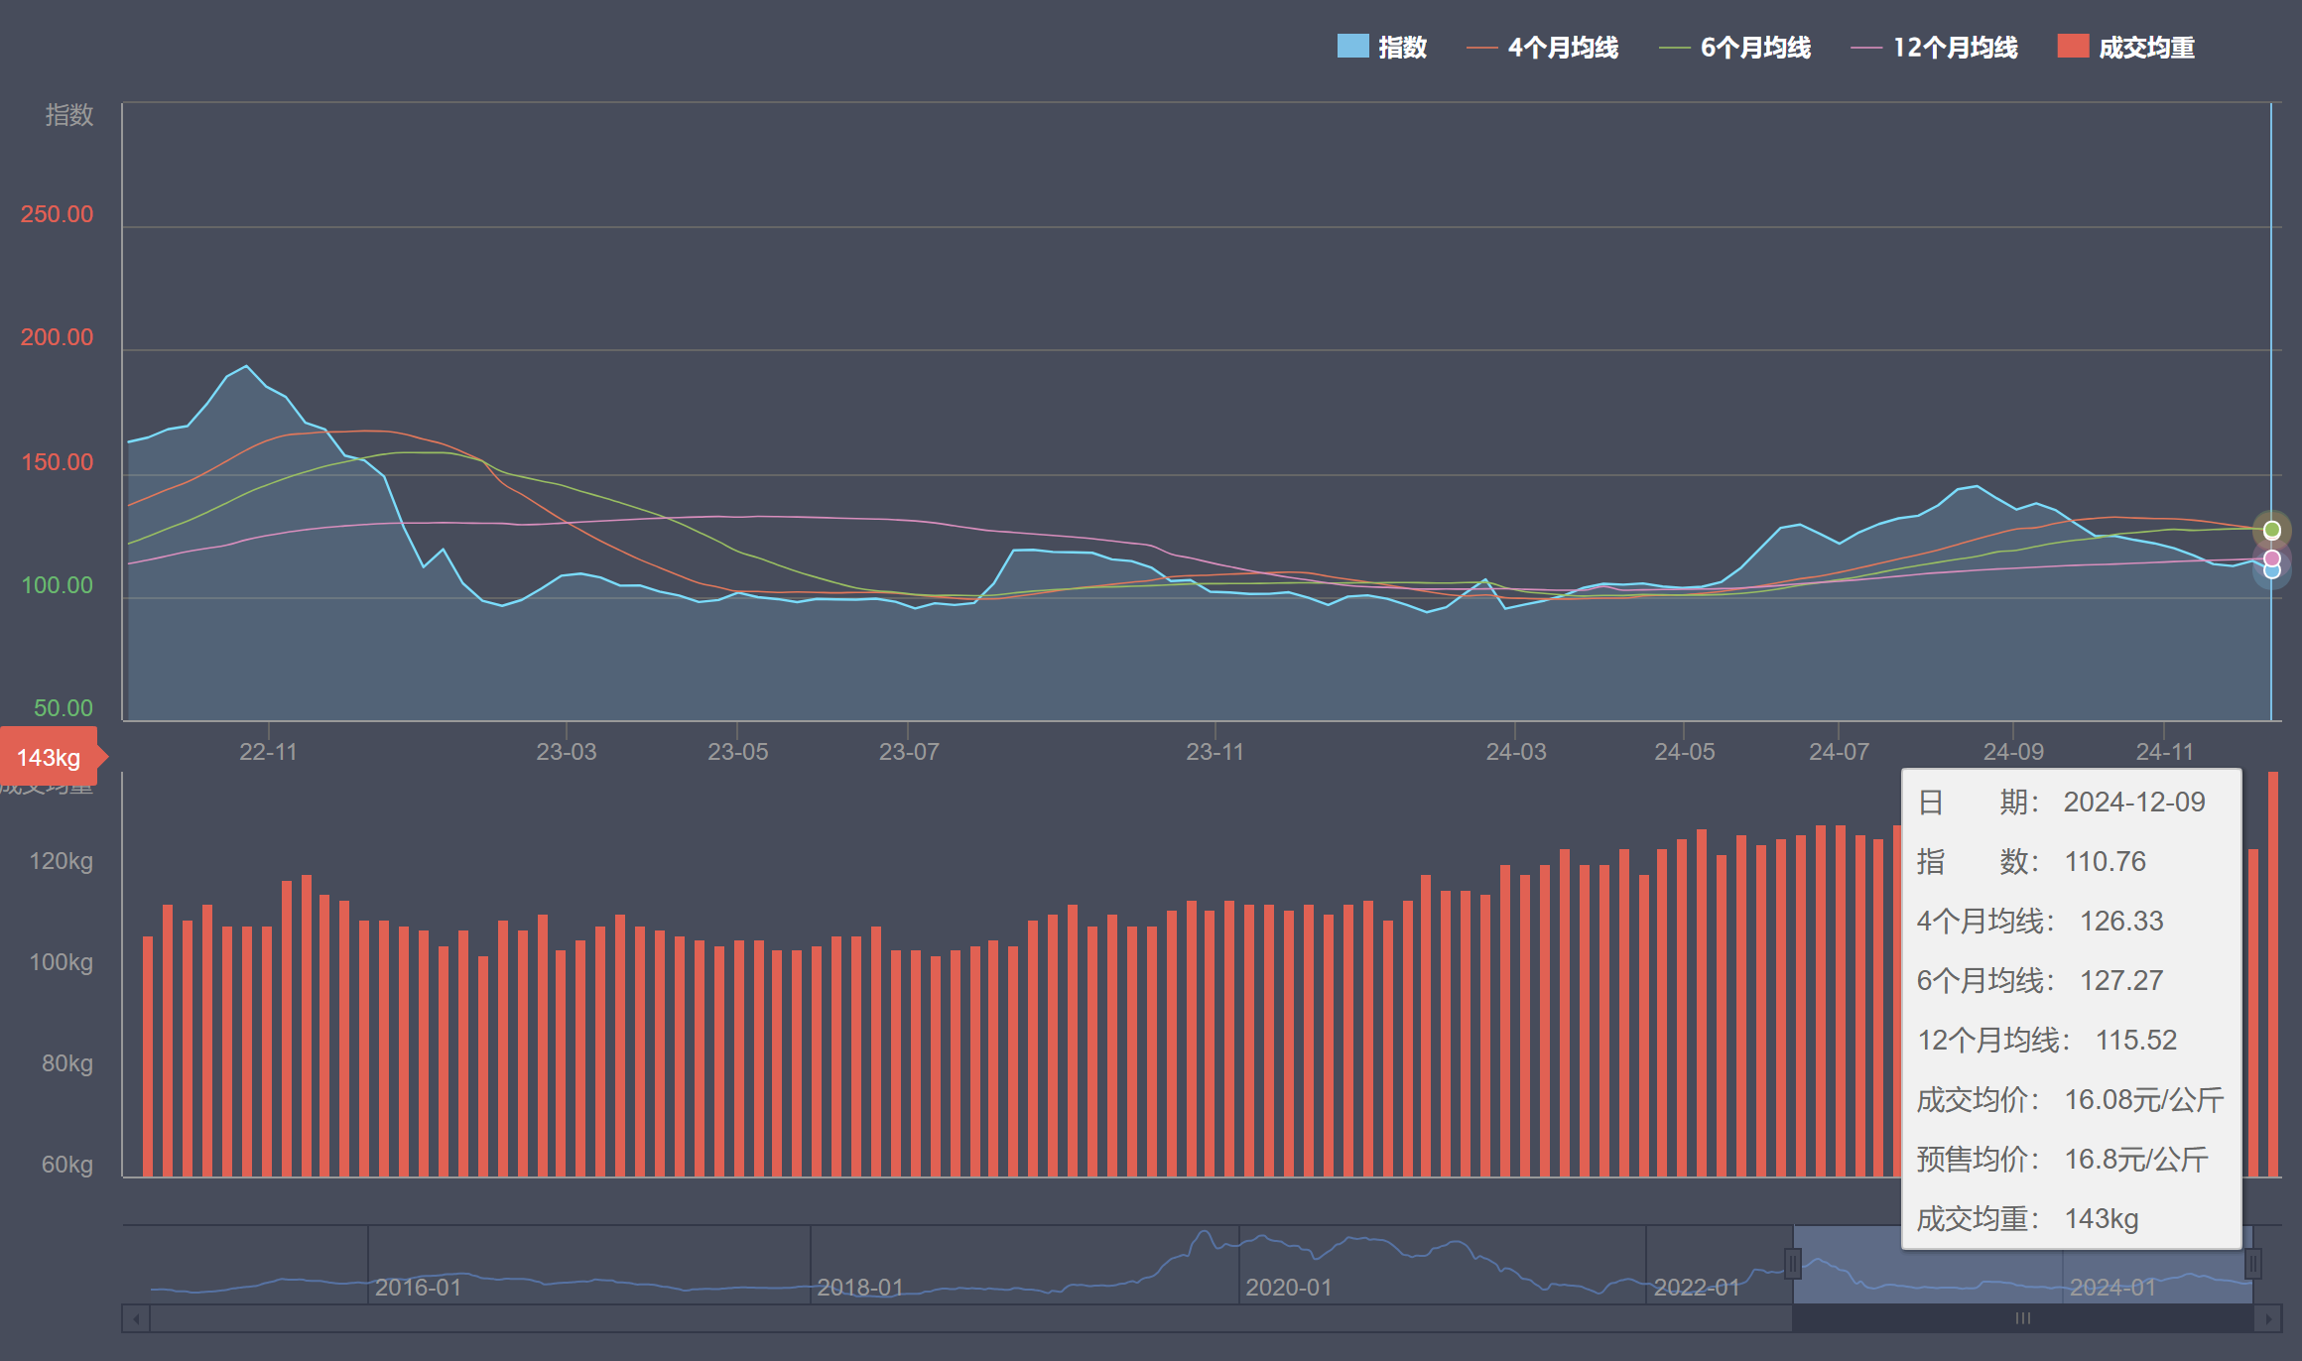This screenshot has height=1361, width=2302.
Task: Click the 23-07 x-axis label
Action: 908,751
